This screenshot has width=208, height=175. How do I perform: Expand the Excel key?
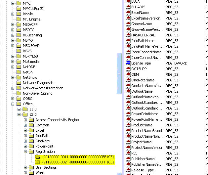click(x=25, y=131)
